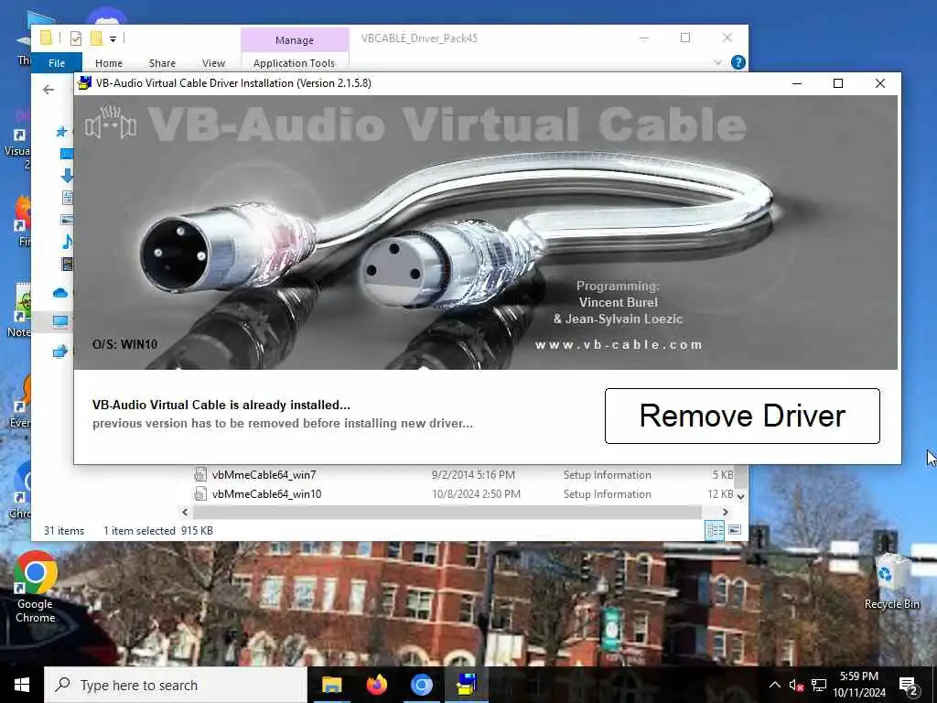Minimize the VB-Audio installer window
937x703 pixels.
click(x=797, y=83)
